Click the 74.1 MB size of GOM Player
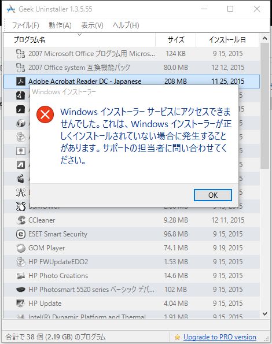272x344 pixels. tap(175, 248)
